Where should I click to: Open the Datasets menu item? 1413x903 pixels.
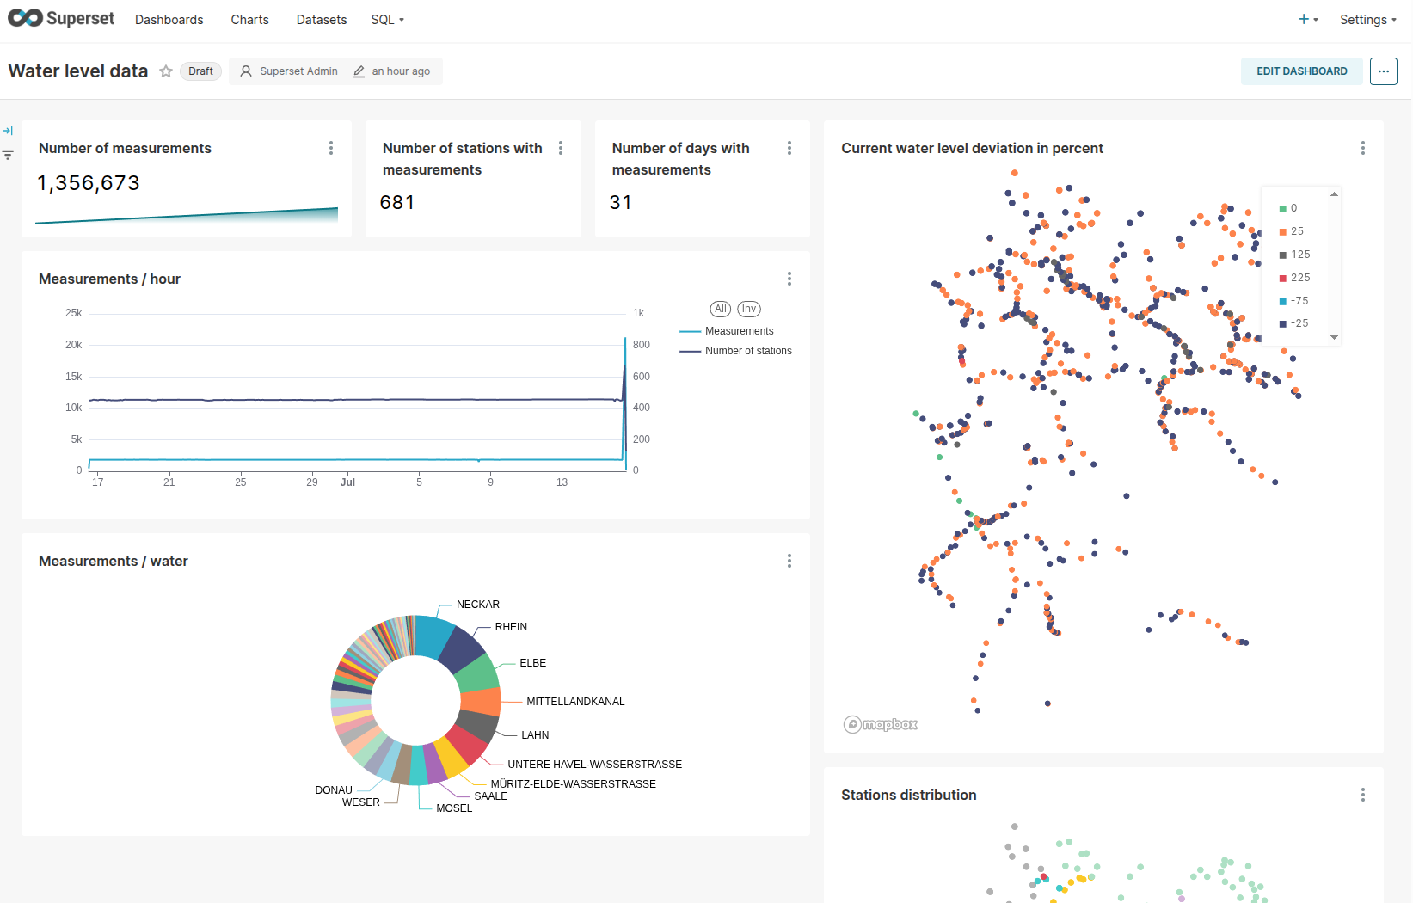tap(322, 20)
